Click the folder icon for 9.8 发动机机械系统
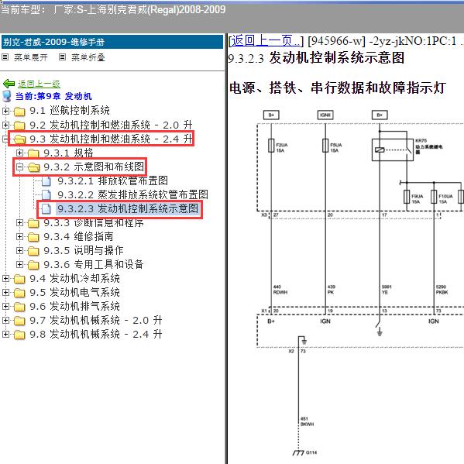 pyautogui.click(x=19, y=334)
